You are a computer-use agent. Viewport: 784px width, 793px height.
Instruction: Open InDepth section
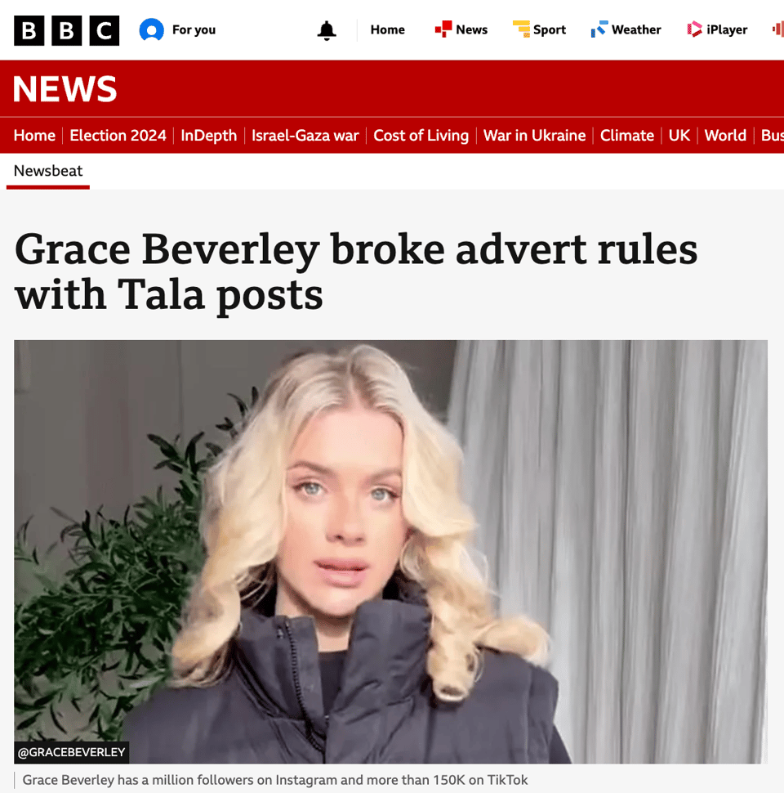click(x=208, y=136)
